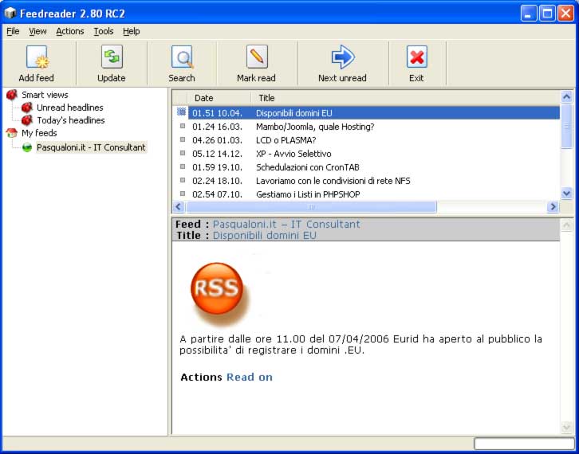Select My feeds tree node

click(x=39, y=133)
